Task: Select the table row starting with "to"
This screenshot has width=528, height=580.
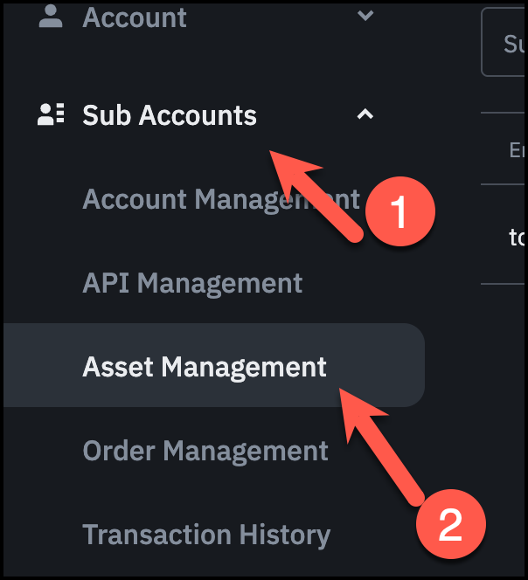Action: [516, 236]
